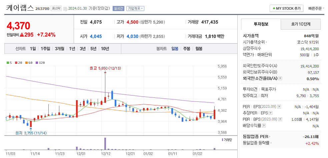Image resolution: width=328 pixels, height=158 pixels.
Task: Switch to the 투자정보 tab
Action: click(x=261, y=24)
